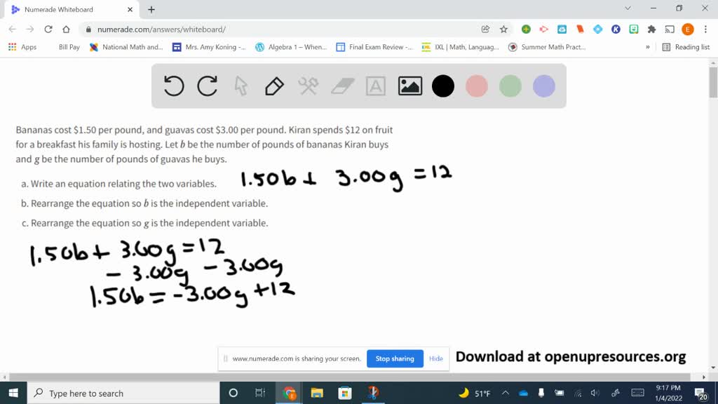The width and height of the screenshot is (718, 404).
Task: Click the Windows taskbar search box
Action: click(x=123, y=393)
